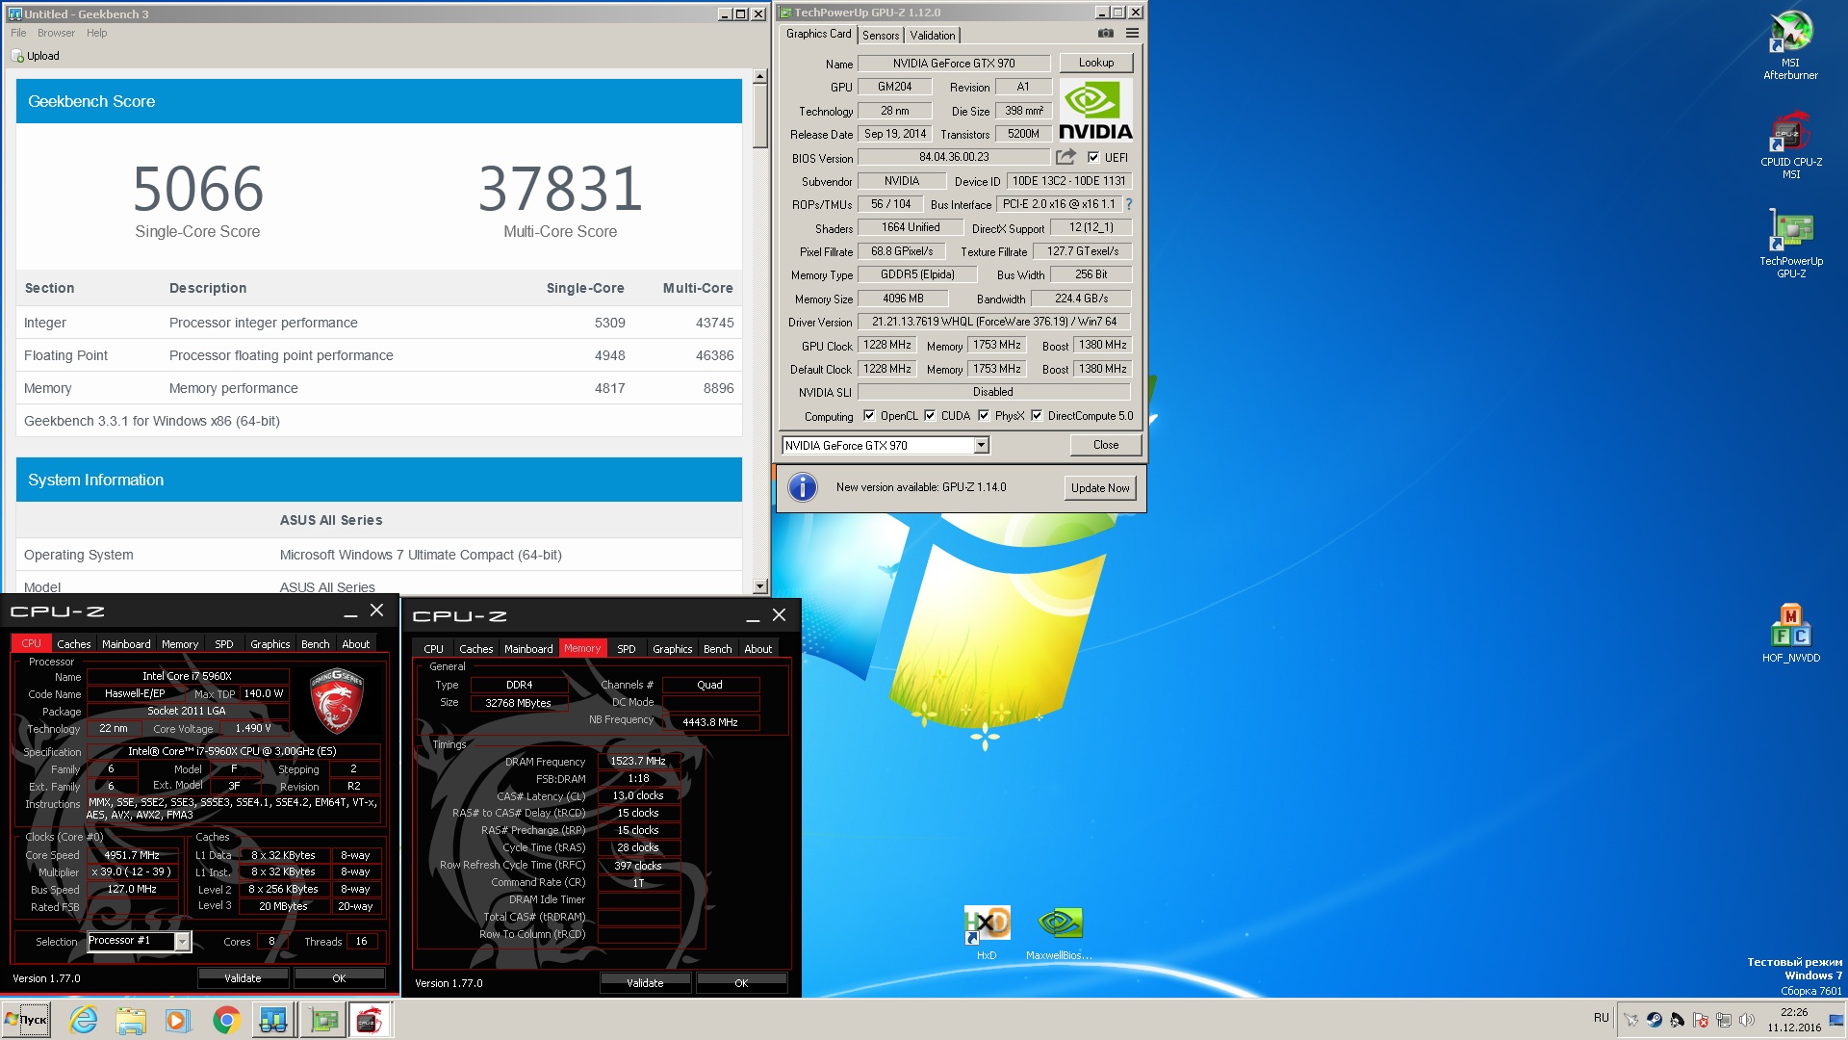Open the NVIDIA GeForce GTX 970 dropdown
The height and width of the screenshot is (1040, 1848).
pos(981,445)
